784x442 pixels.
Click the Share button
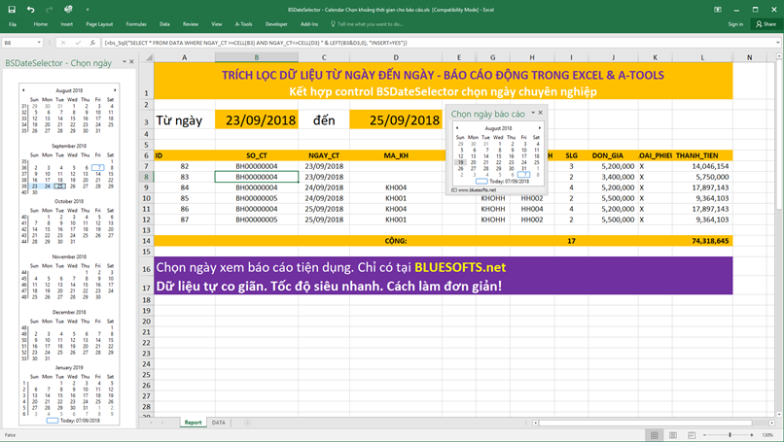pyautogui.click(x=766, y=24)
